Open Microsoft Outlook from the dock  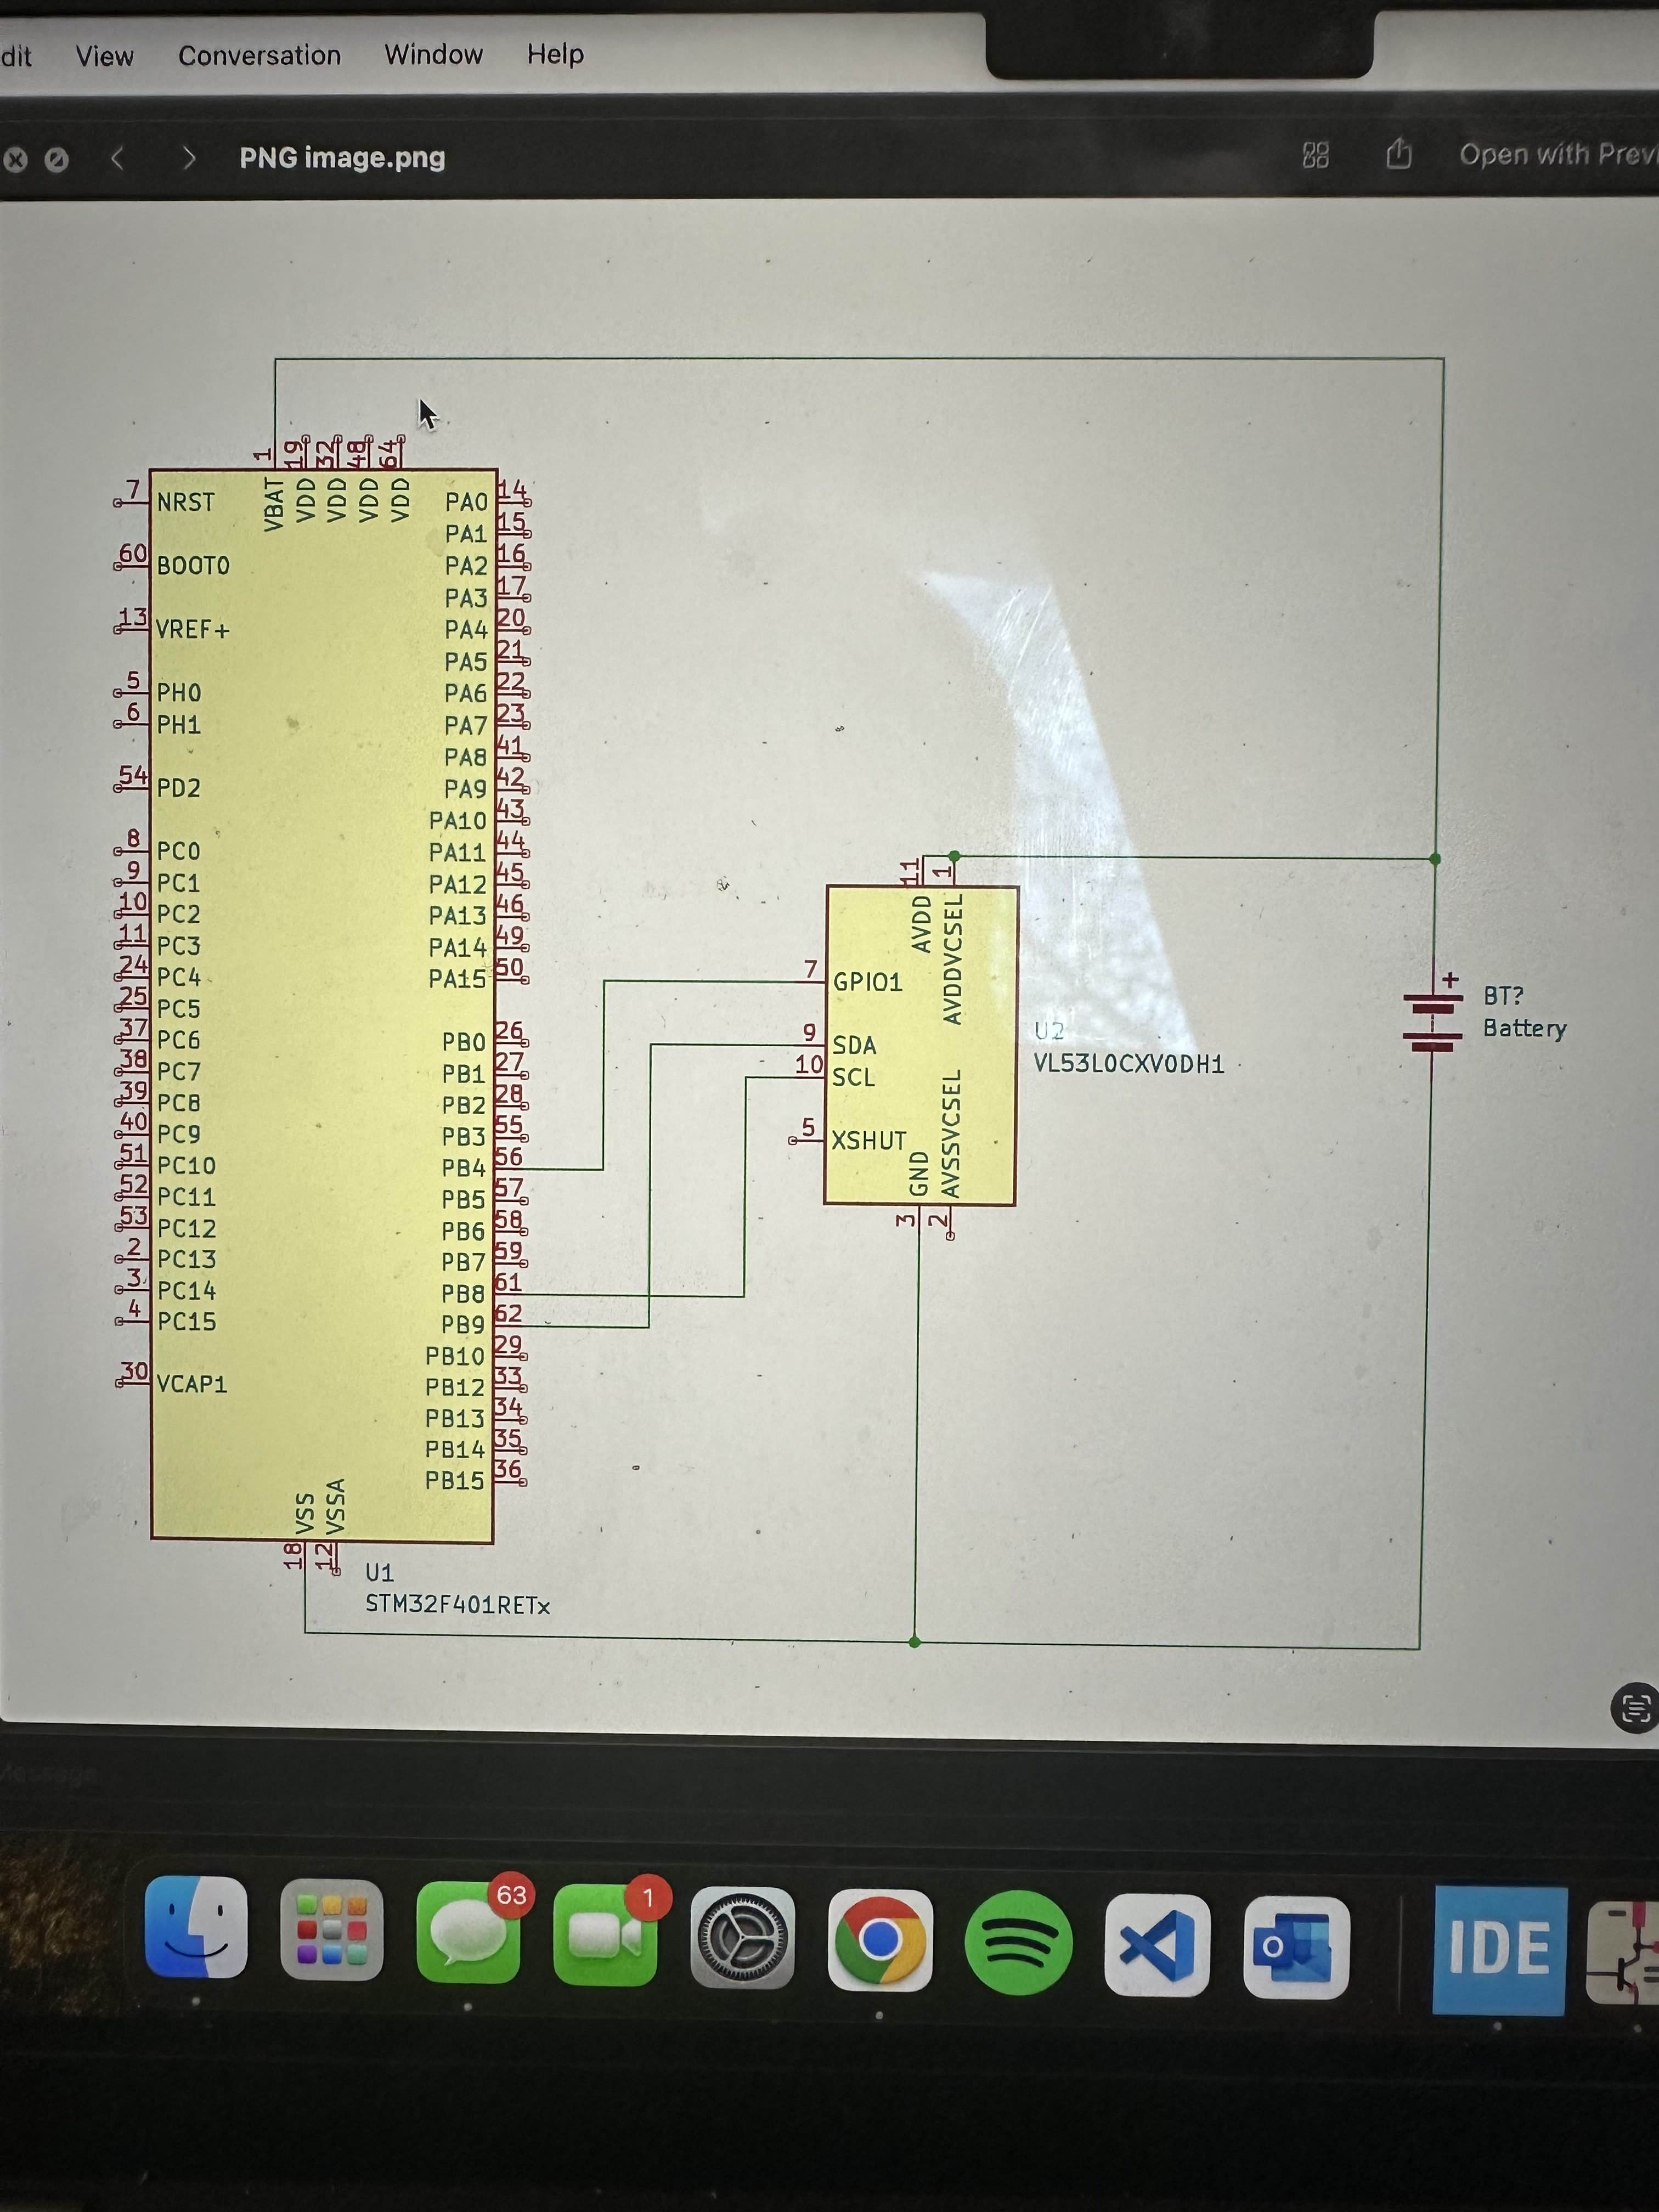[1296, 1947]
